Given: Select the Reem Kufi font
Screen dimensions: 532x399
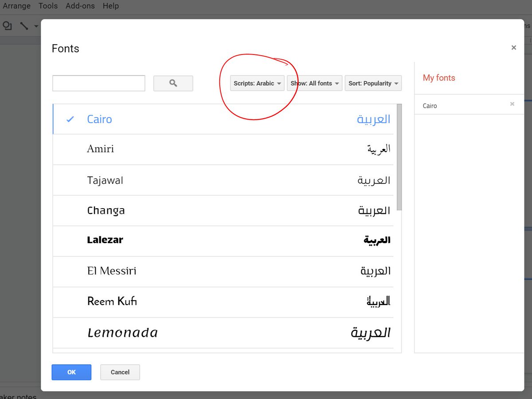Looking at the screenshot, I should pyautogui.click(x=223, y=302).
